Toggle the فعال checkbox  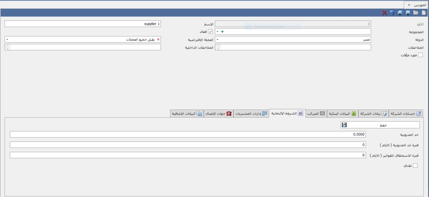coord(210,31)
